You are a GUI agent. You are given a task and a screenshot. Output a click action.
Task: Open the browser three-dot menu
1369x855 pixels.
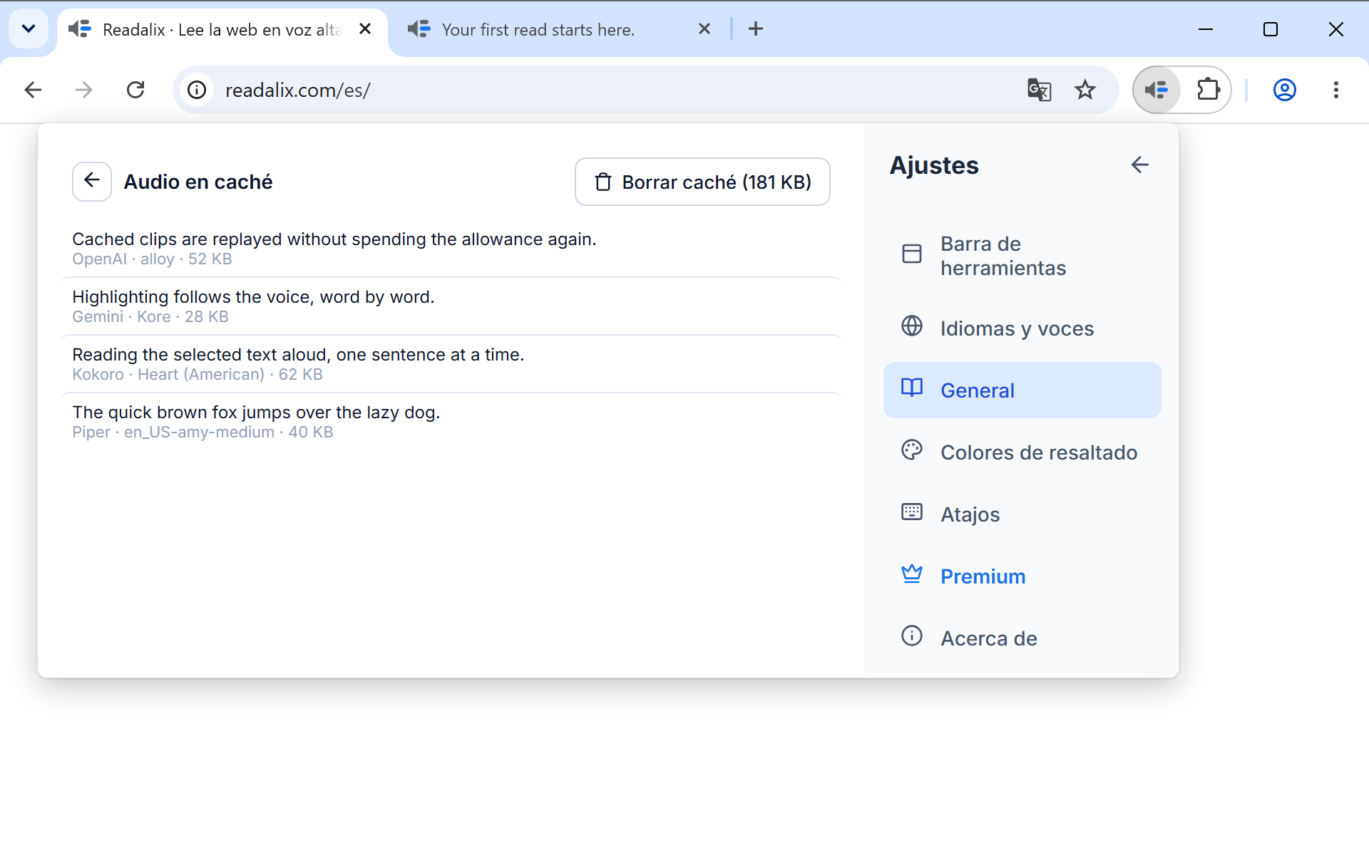pyautogui.click(x=1336, y=90)
